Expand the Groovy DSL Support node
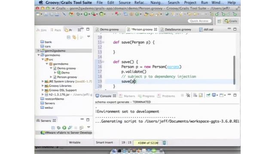Viewport: 275px width, 154px height. tap(43, 90)
